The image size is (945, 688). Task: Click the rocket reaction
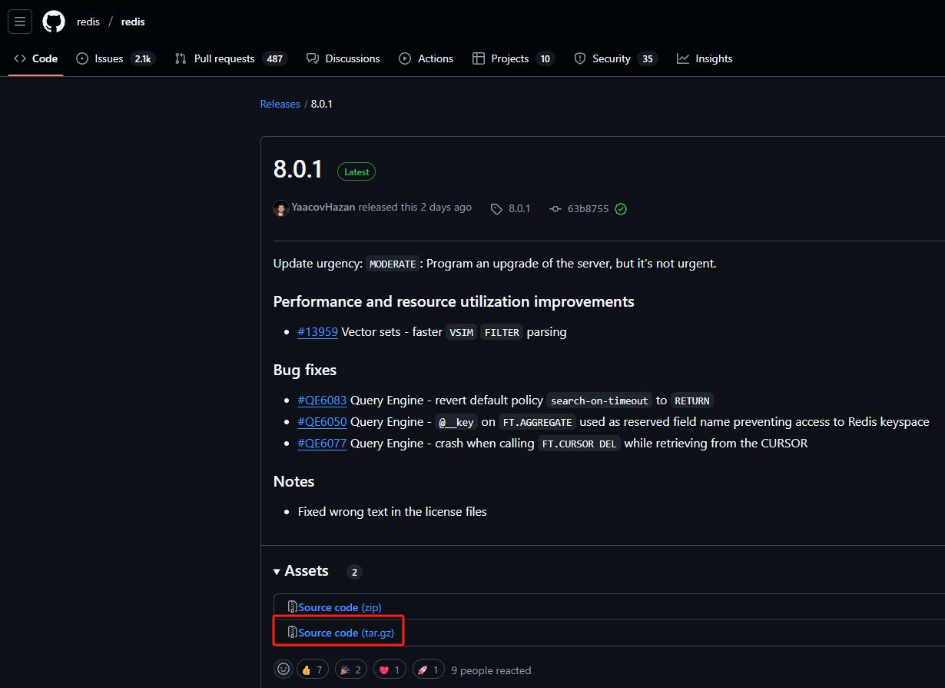429,670
